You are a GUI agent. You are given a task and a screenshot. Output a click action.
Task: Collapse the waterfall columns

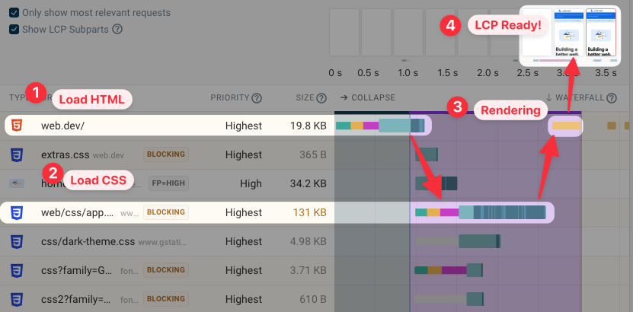[x=368, y=98]
